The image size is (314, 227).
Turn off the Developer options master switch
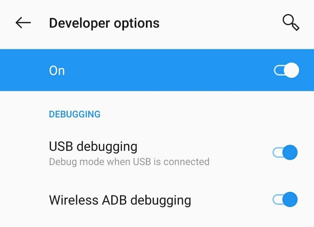click(287, 70)
